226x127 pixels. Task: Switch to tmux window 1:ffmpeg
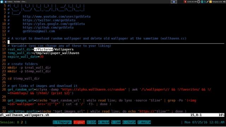coord(62,122)
